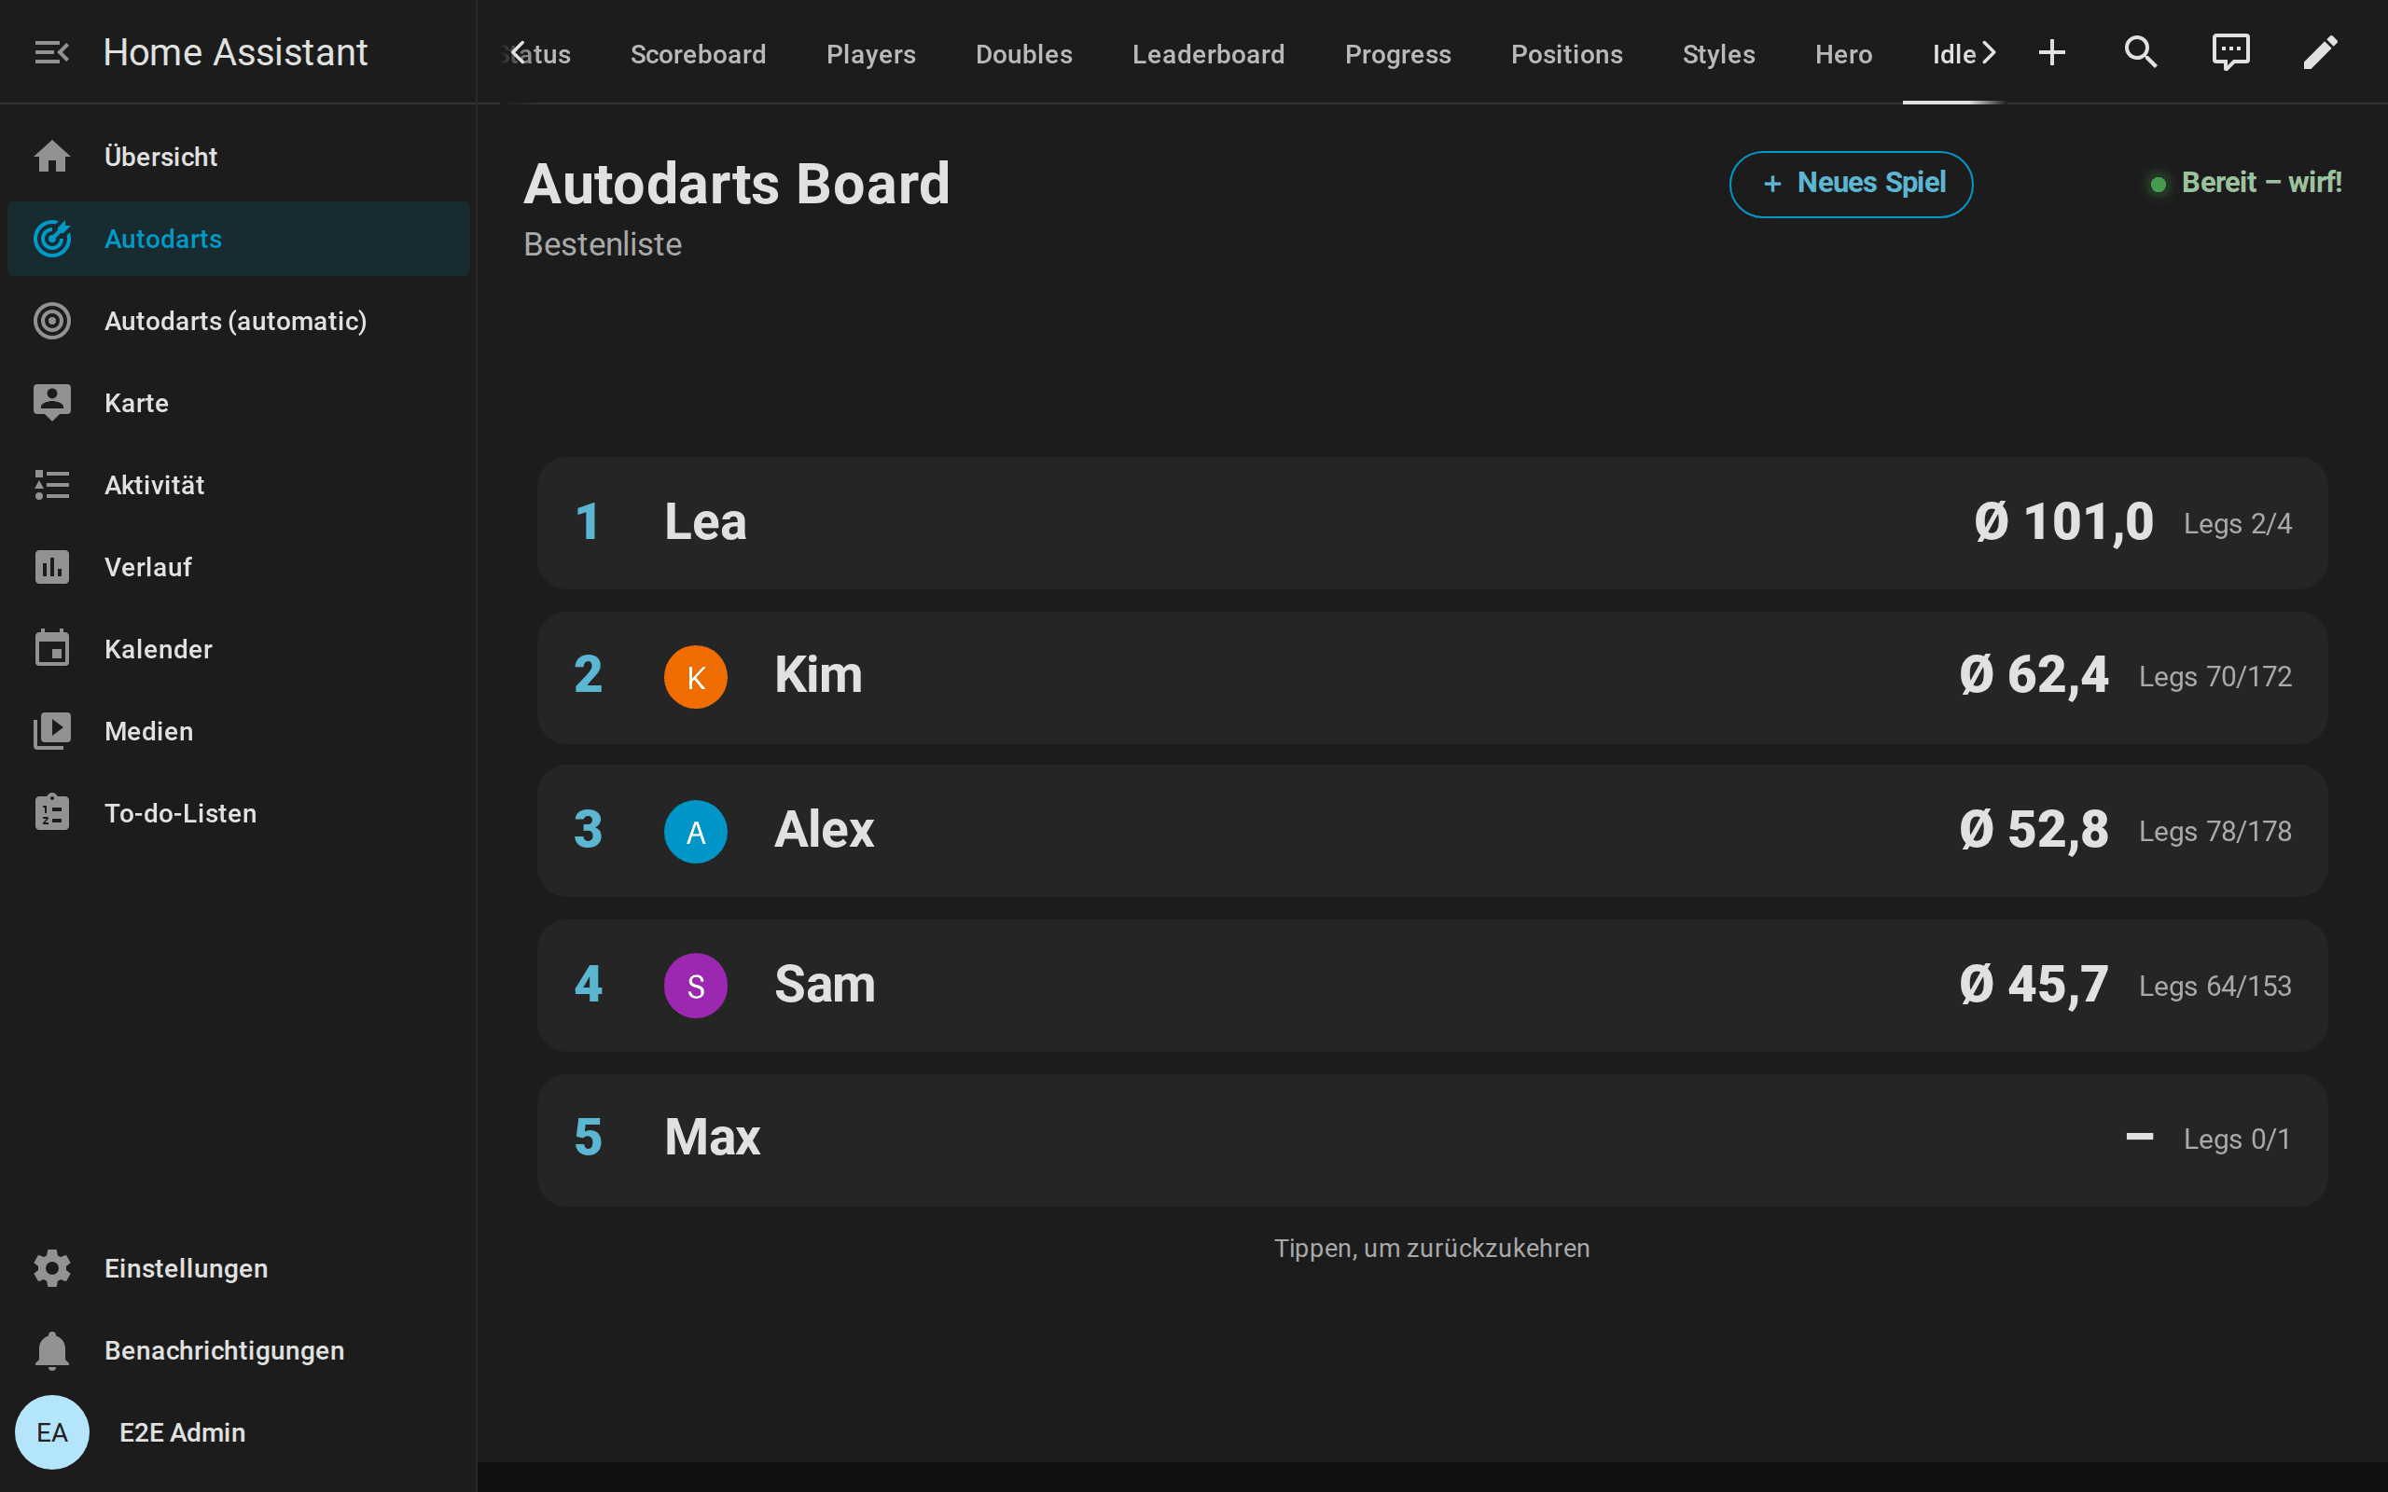
Task: Click the pencil edit dashboard icon
Action: [2320, 52]
